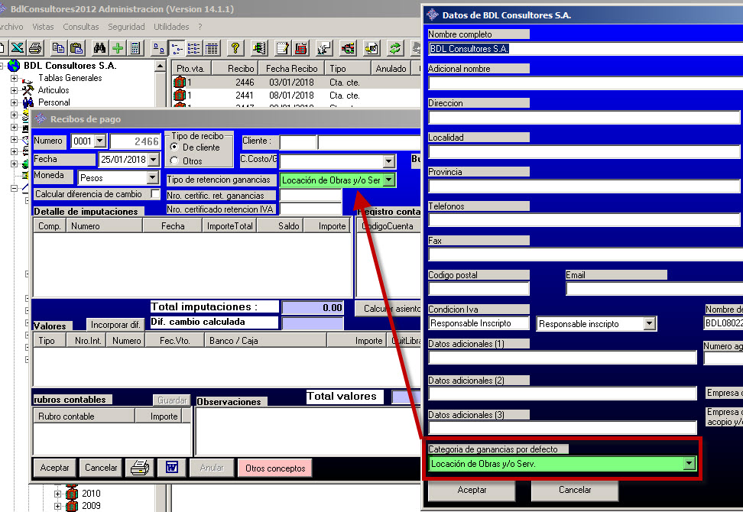Open the Utilidades menu
Image resolution: width=743 pixels, height=512 pixels.
170,27
